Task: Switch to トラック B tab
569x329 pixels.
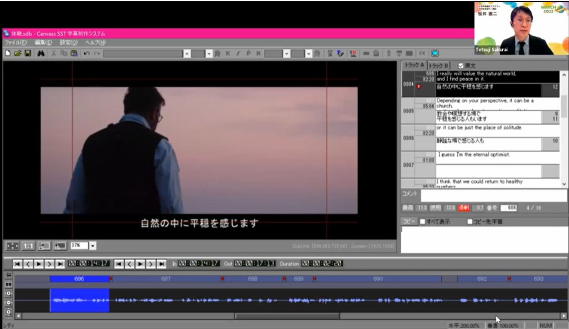Action: point(439,66)
